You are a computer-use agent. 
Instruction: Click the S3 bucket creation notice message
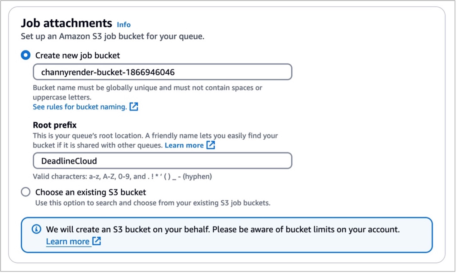(x=223, y=229)
